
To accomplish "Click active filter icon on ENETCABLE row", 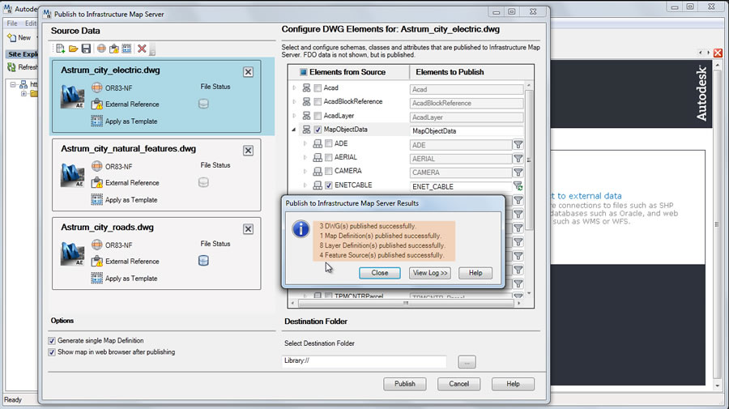I will 518,186.
